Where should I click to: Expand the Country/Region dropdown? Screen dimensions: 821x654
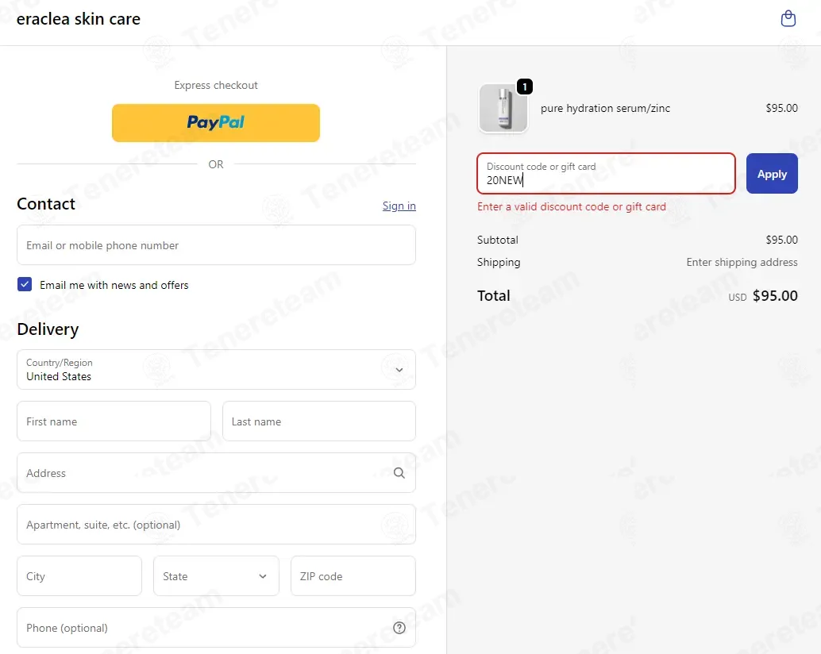[216, 369]
